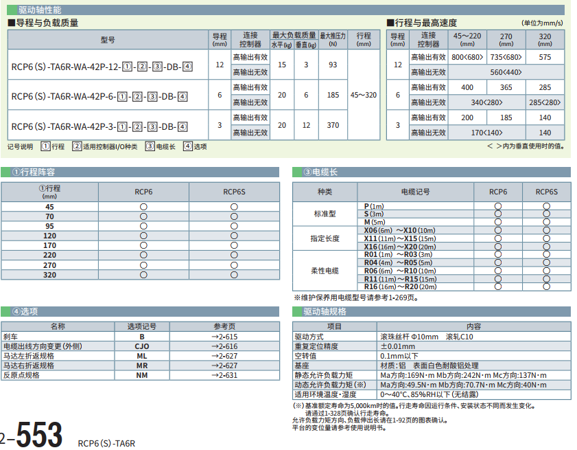The width and height of the screenshot is (577, 450).
Task: Click the ④选项 section header bar
Action: click(140, 311)
